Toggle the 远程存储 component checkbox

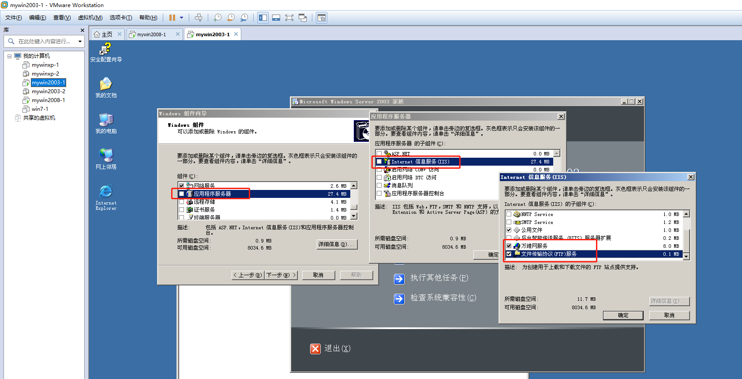coord(181,202)
